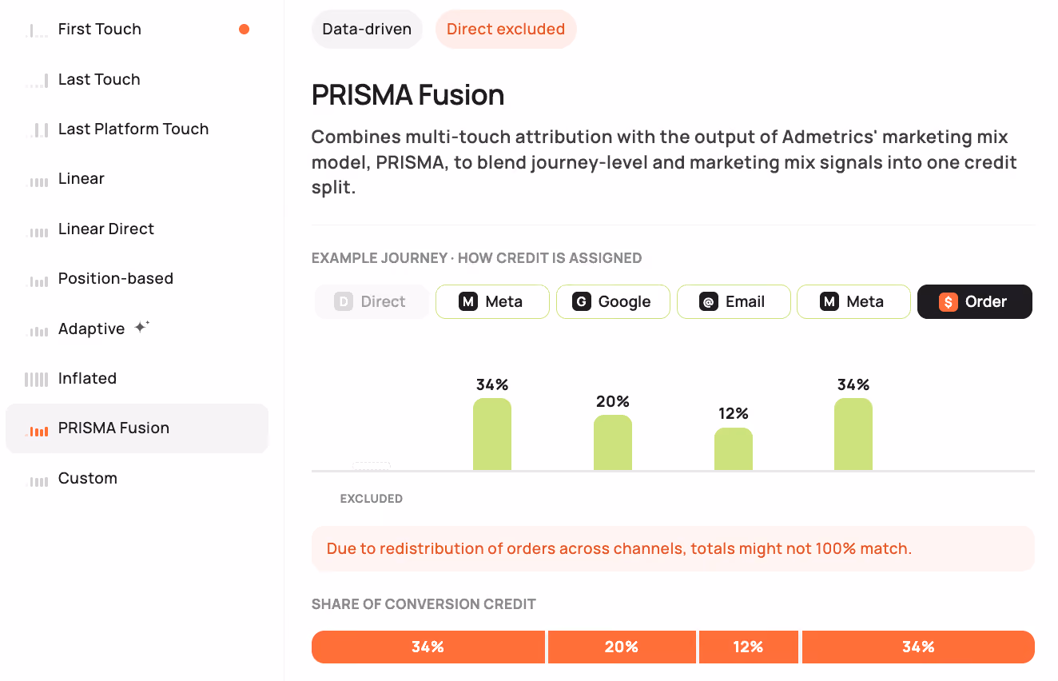Click the Email @ icon
The image size is (1058, 681).
(708, 302)
